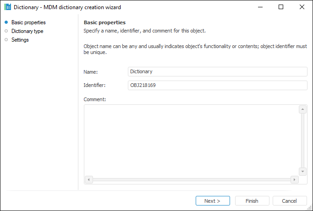Cancel the dictionary creation wizard
This screenshot has height=211, width=313.
(290, 201)
